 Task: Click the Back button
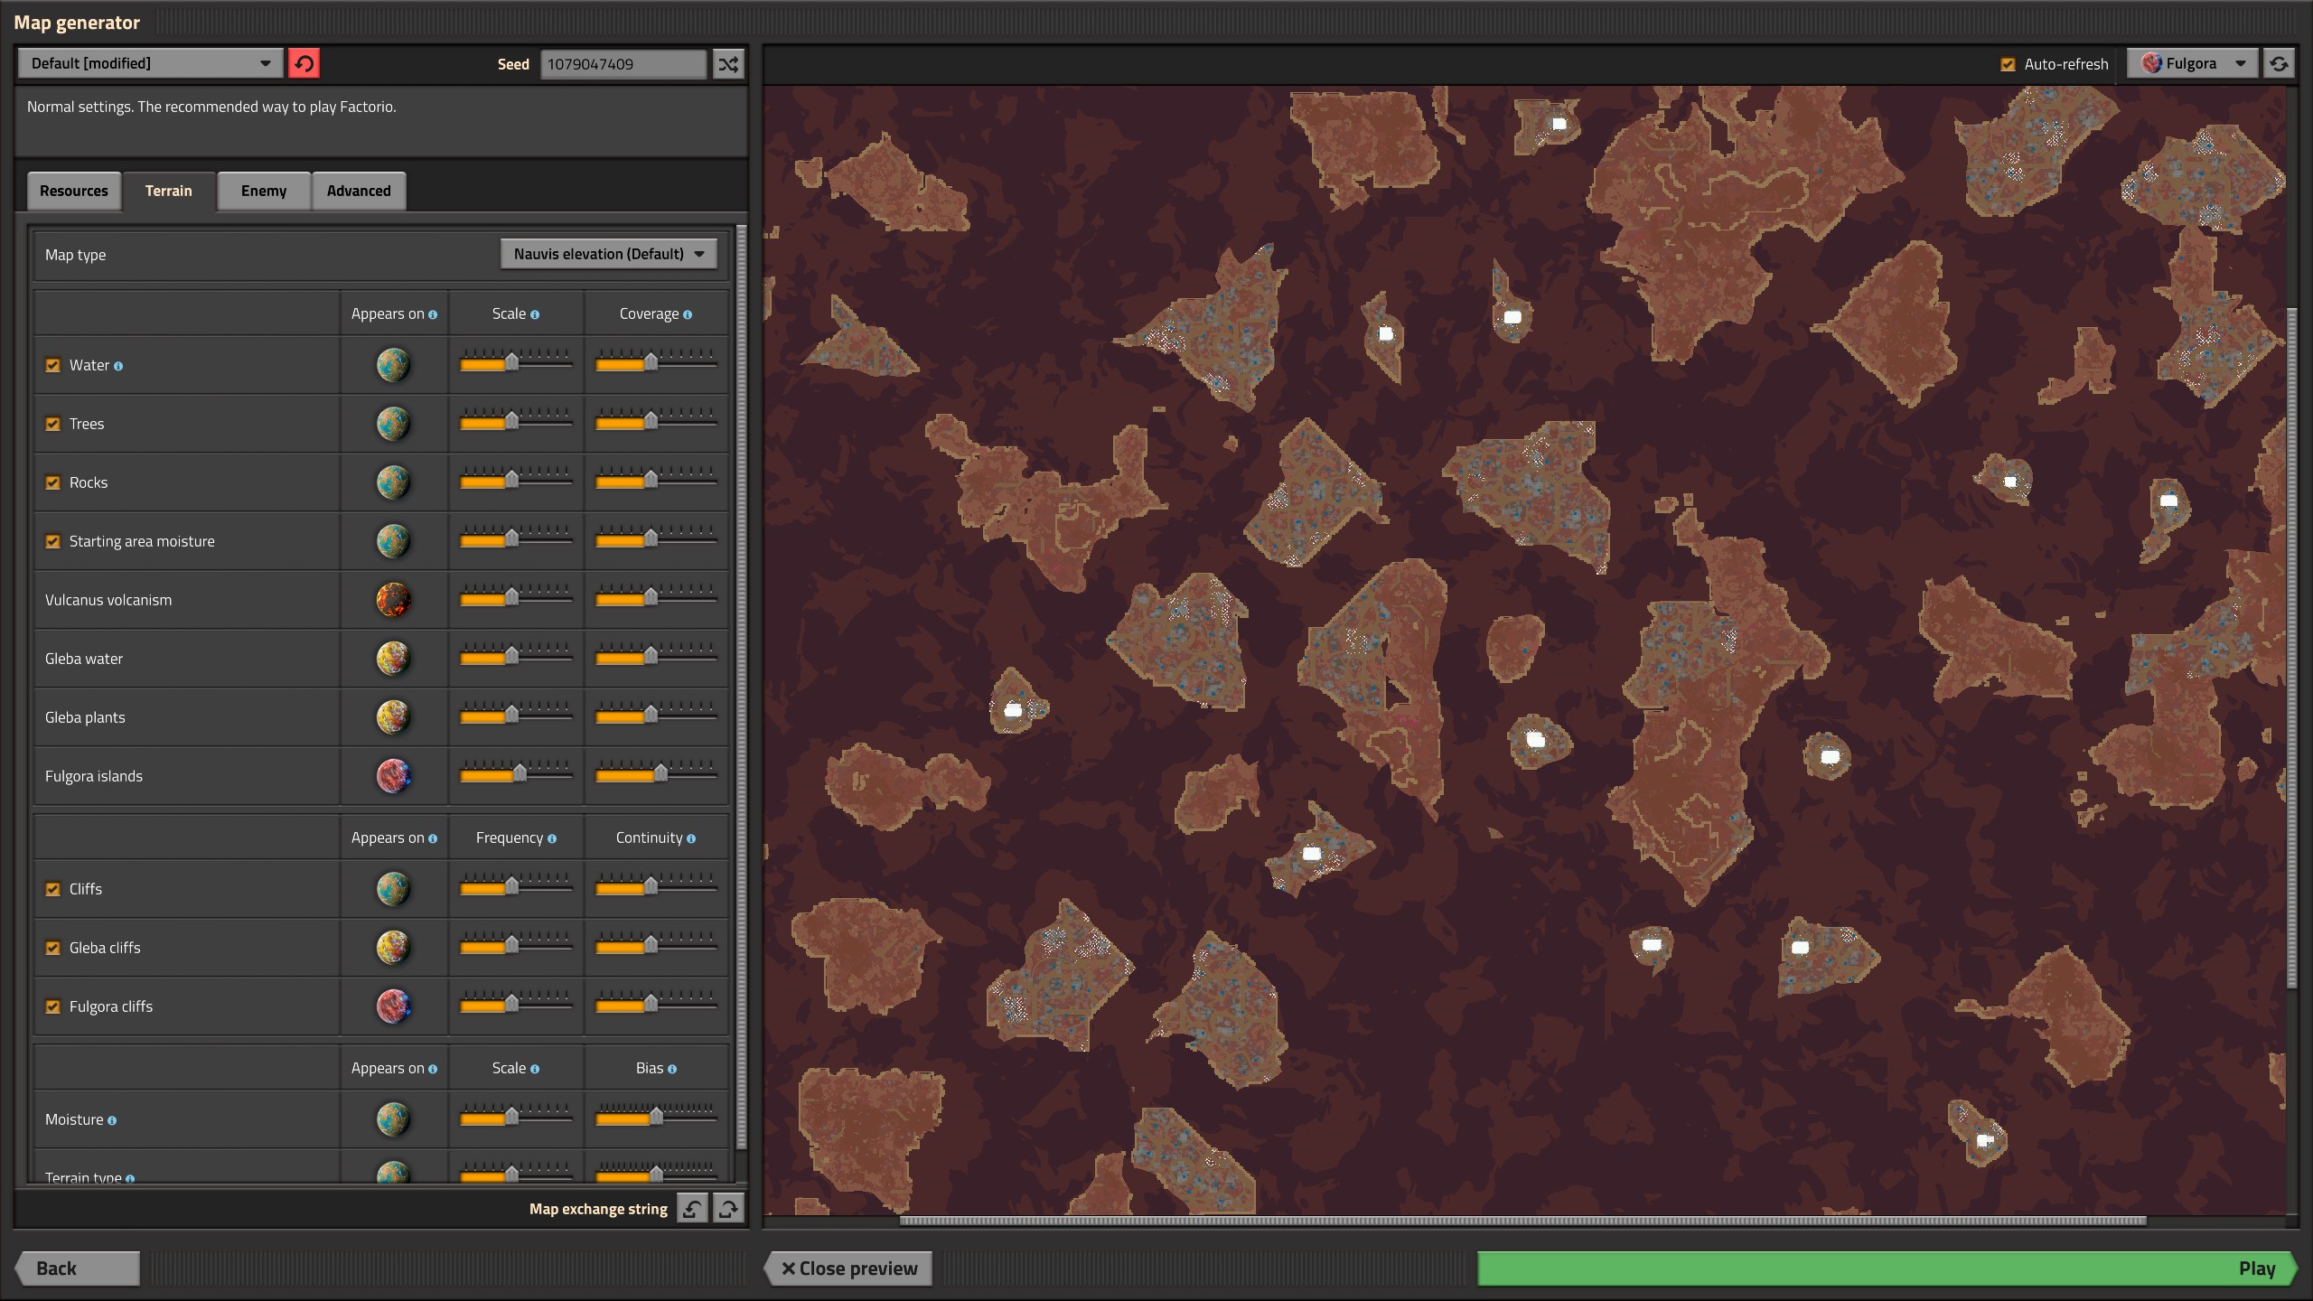(78, 1268)
